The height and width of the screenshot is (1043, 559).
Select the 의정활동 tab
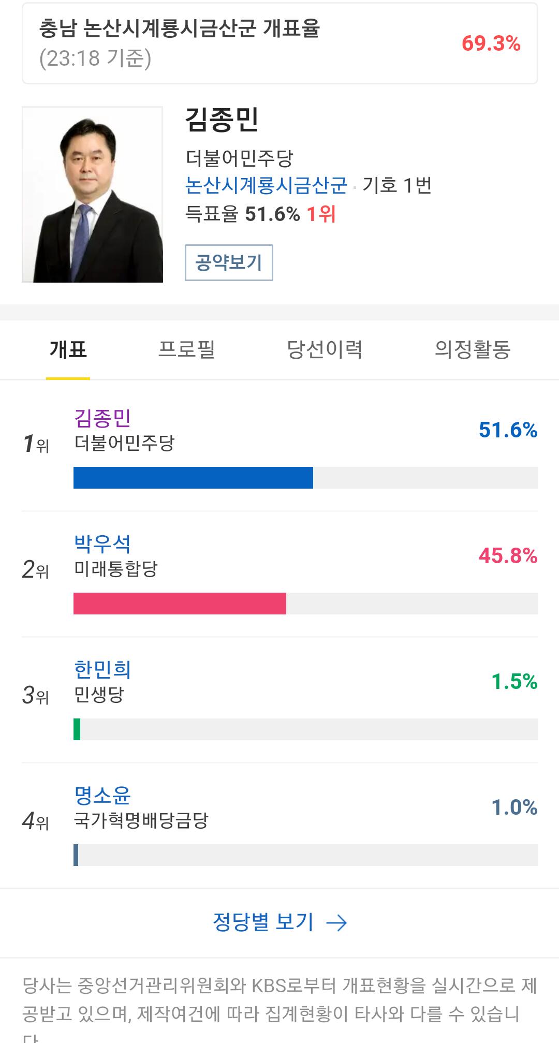pos(472,349)
